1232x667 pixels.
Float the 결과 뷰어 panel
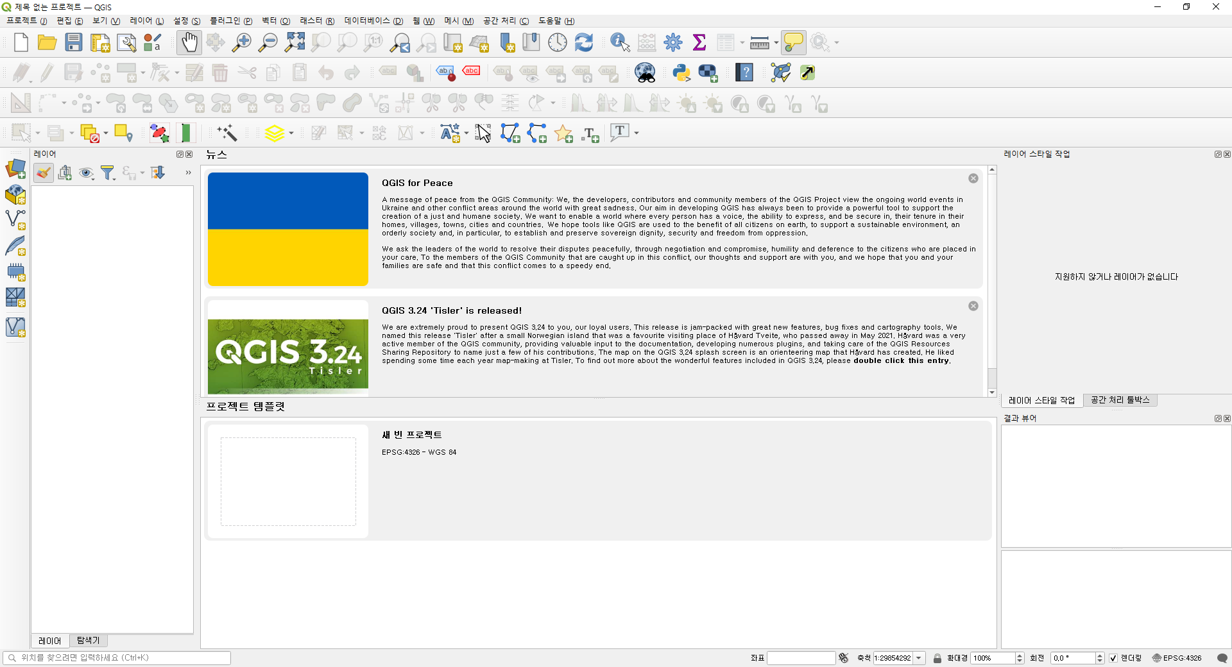(1218, 419)
